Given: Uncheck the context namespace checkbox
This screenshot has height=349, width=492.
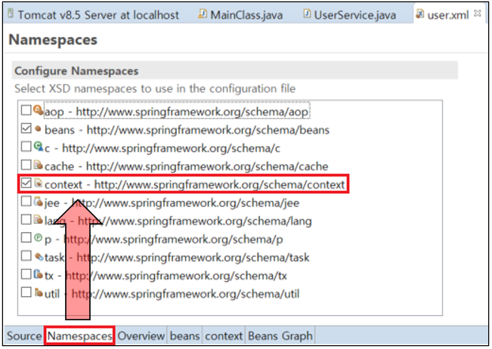Looking at the screenshot, I should tap(26, 183).
